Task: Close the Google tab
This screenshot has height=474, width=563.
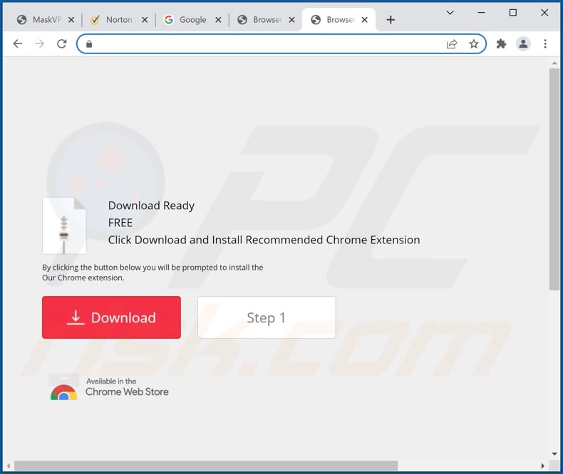Action: pyautogui.click(x=218, y=20)
